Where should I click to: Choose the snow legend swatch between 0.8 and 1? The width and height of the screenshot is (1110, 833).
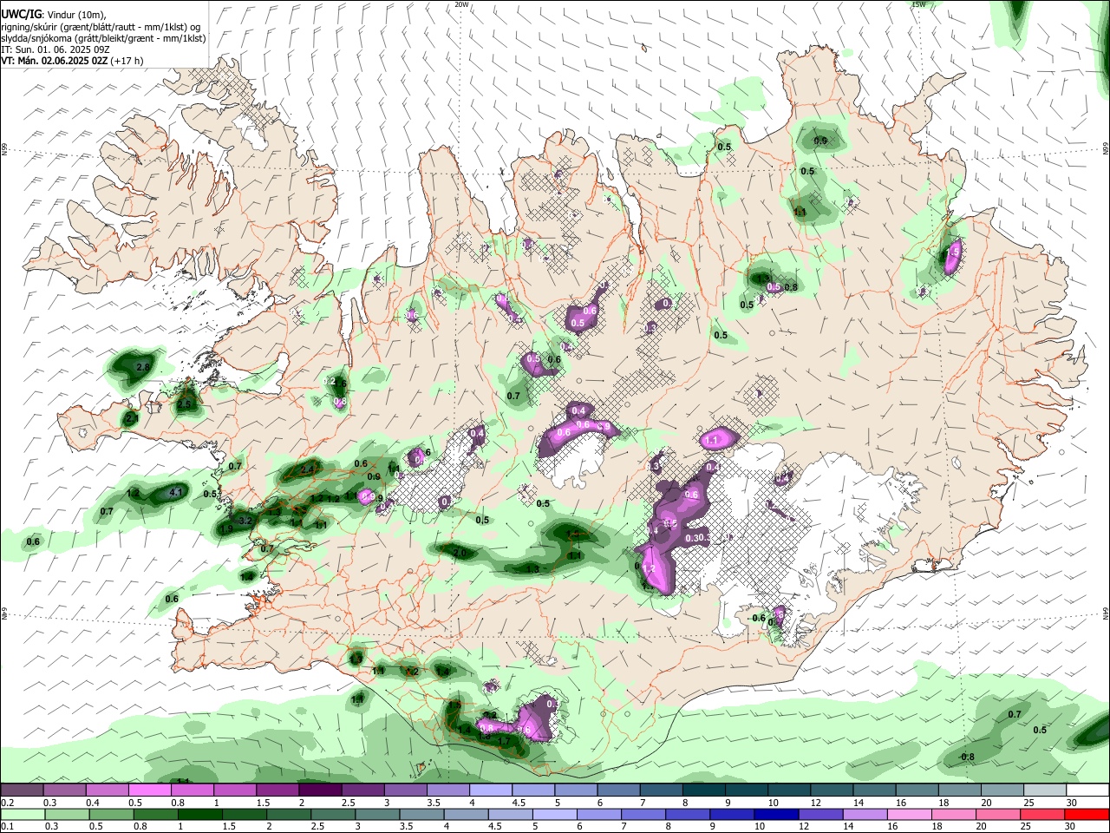point(192,790)
